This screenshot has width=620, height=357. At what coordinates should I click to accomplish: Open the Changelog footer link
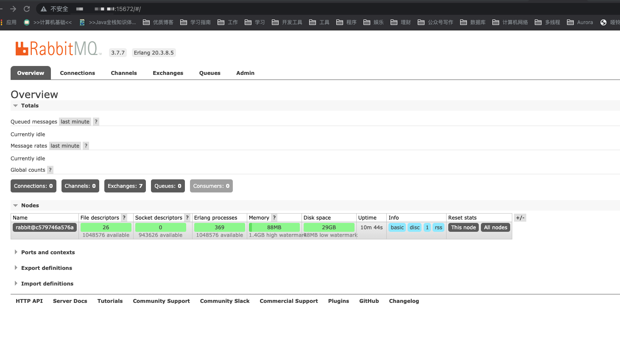pyautogui.click(x=404, y=301)
